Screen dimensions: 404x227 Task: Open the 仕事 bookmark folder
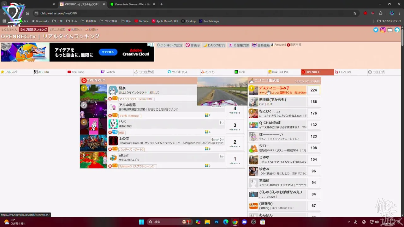[x=57, y=21]
